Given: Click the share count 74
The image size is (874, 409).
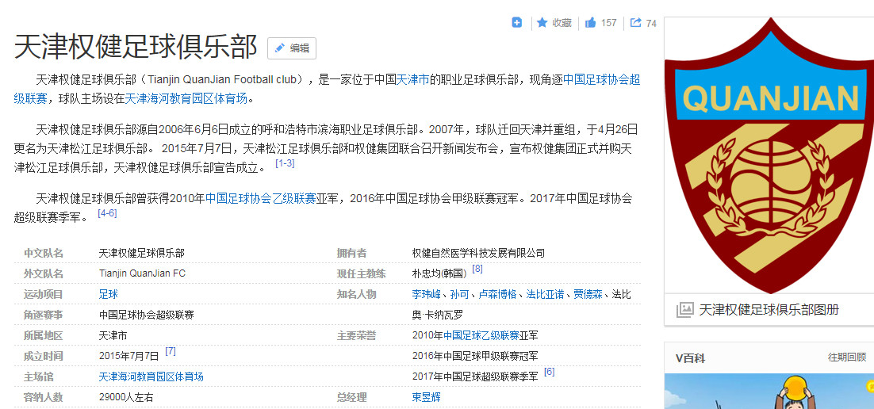Looking at the screenshot, I should tap(651, 24).
